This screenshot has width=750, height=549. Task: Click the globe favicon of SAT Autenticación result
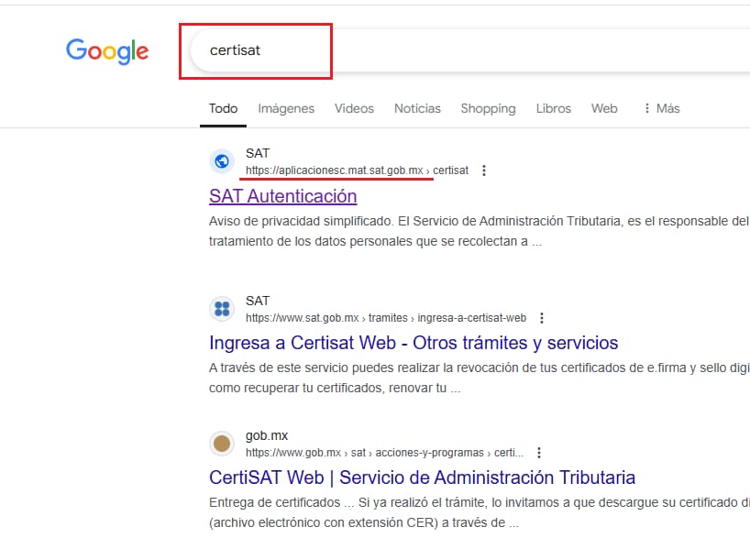[222, 161]
